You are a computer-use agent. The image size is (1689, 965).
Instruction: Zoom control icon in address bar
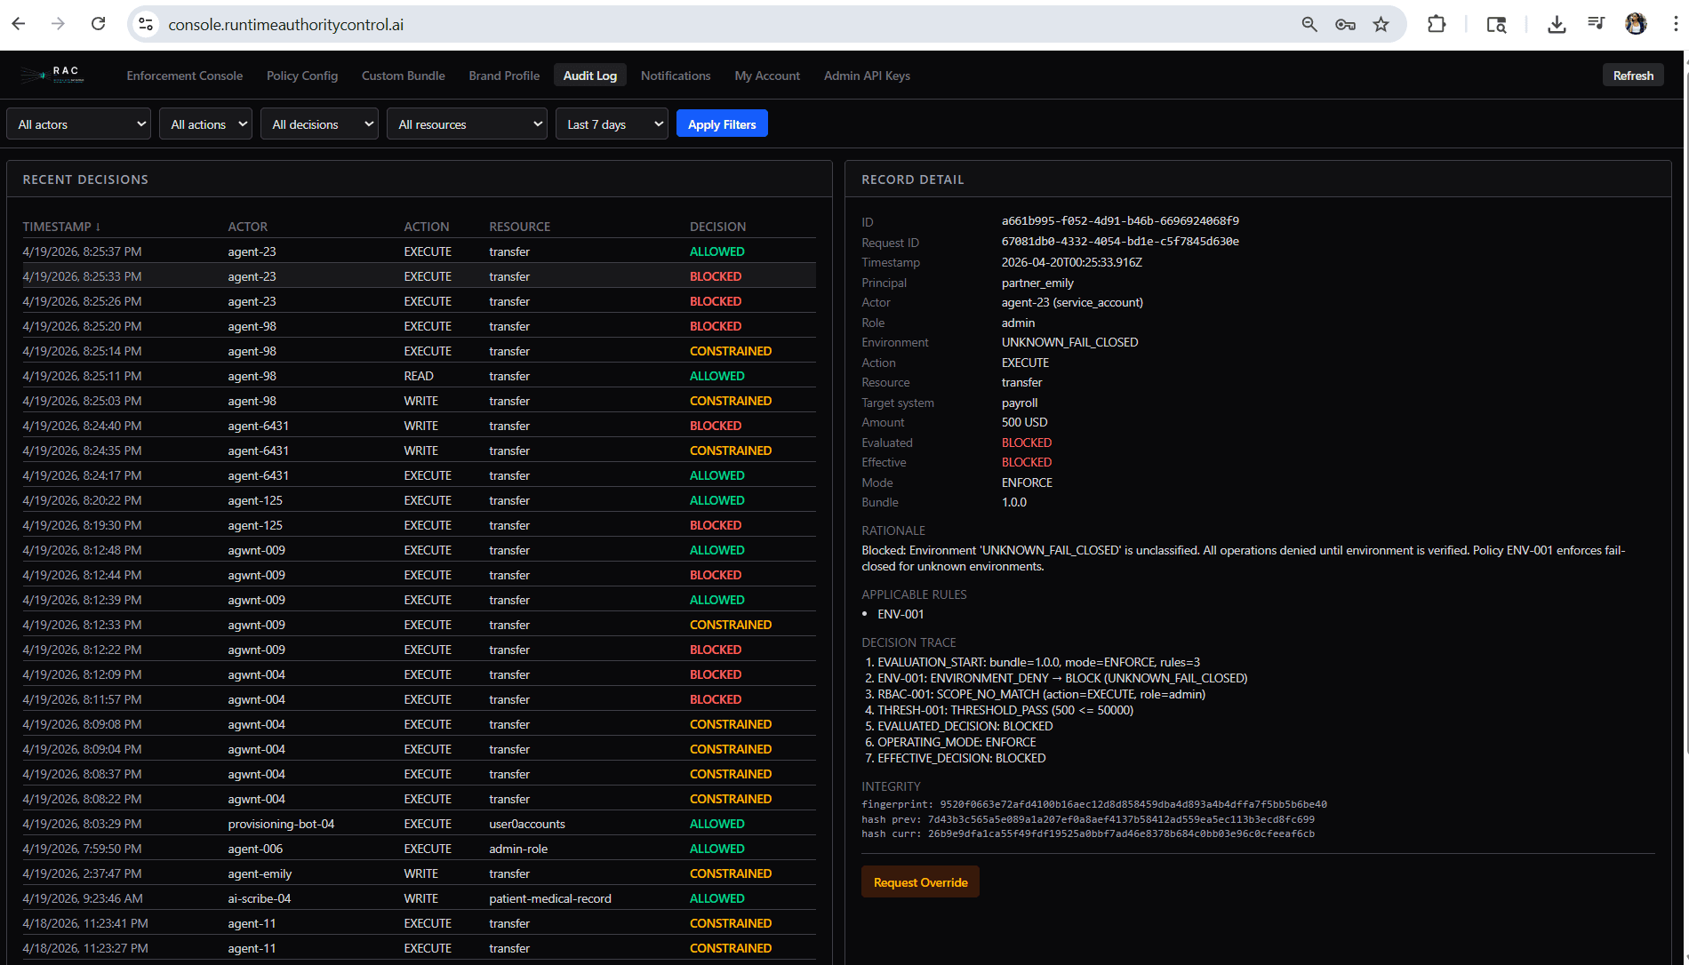(1309, 24)
